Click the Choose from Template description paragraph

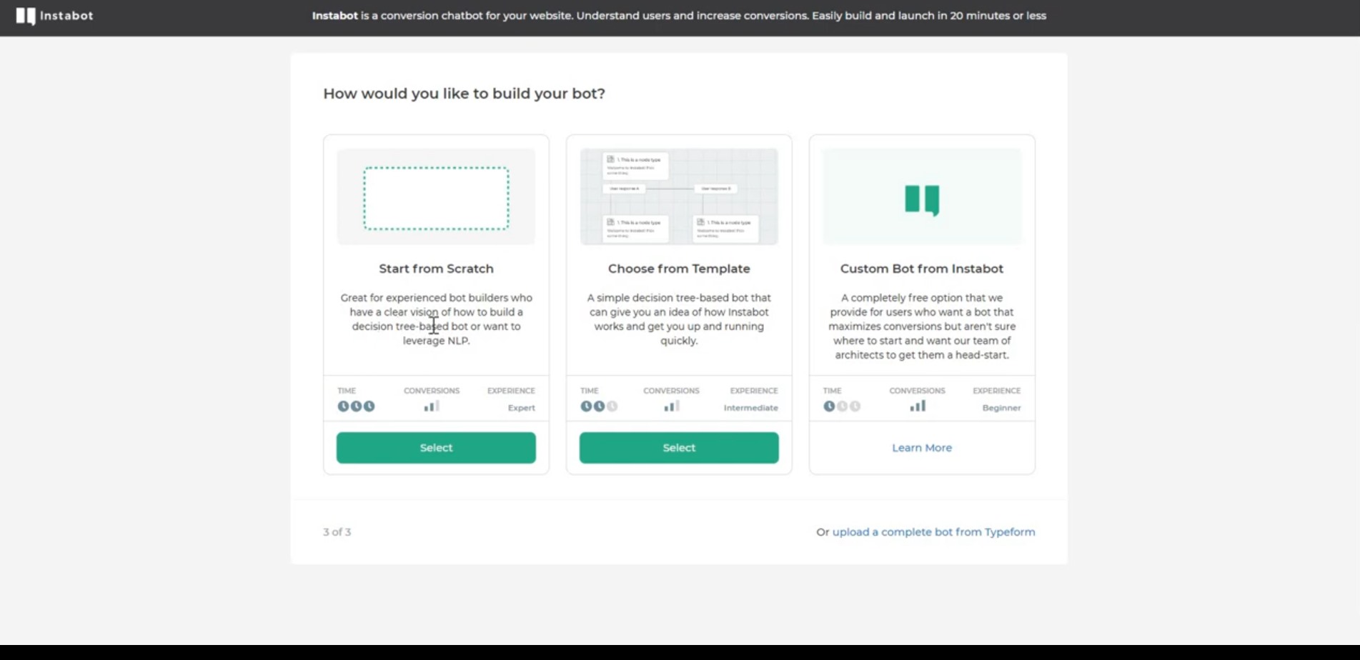pyautogui.click(x=679, y=319)
